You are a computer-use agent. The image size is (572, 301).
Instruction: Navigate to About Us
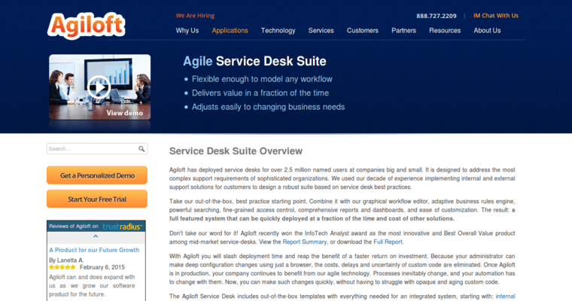click(x=487, y=31)
